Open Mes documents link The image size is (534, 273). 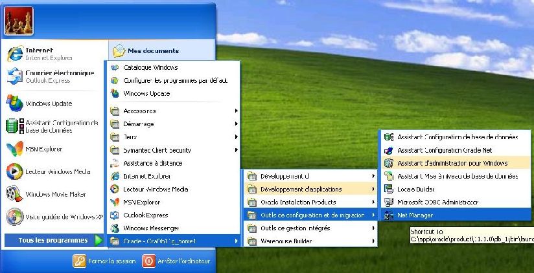[x=153, y=51]
